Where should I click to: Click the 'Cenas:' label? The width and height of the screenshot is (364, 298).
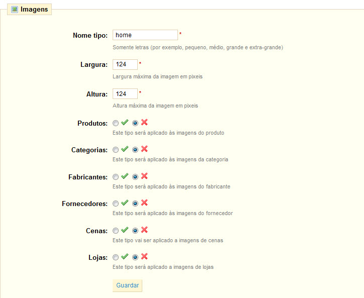pyautogui.click(x=97, y=231)
